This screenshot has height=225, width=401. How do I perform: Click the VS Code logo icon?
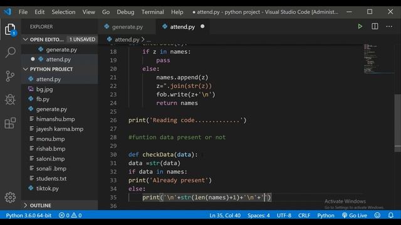(8, 12)
